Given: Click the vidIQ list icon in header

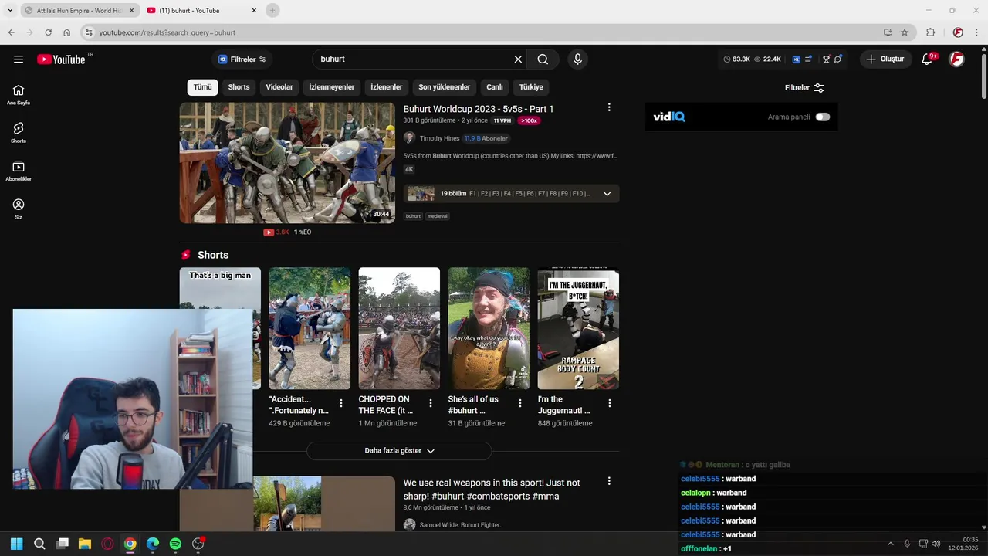Looking at the screenshot, I should pos(808,59).
